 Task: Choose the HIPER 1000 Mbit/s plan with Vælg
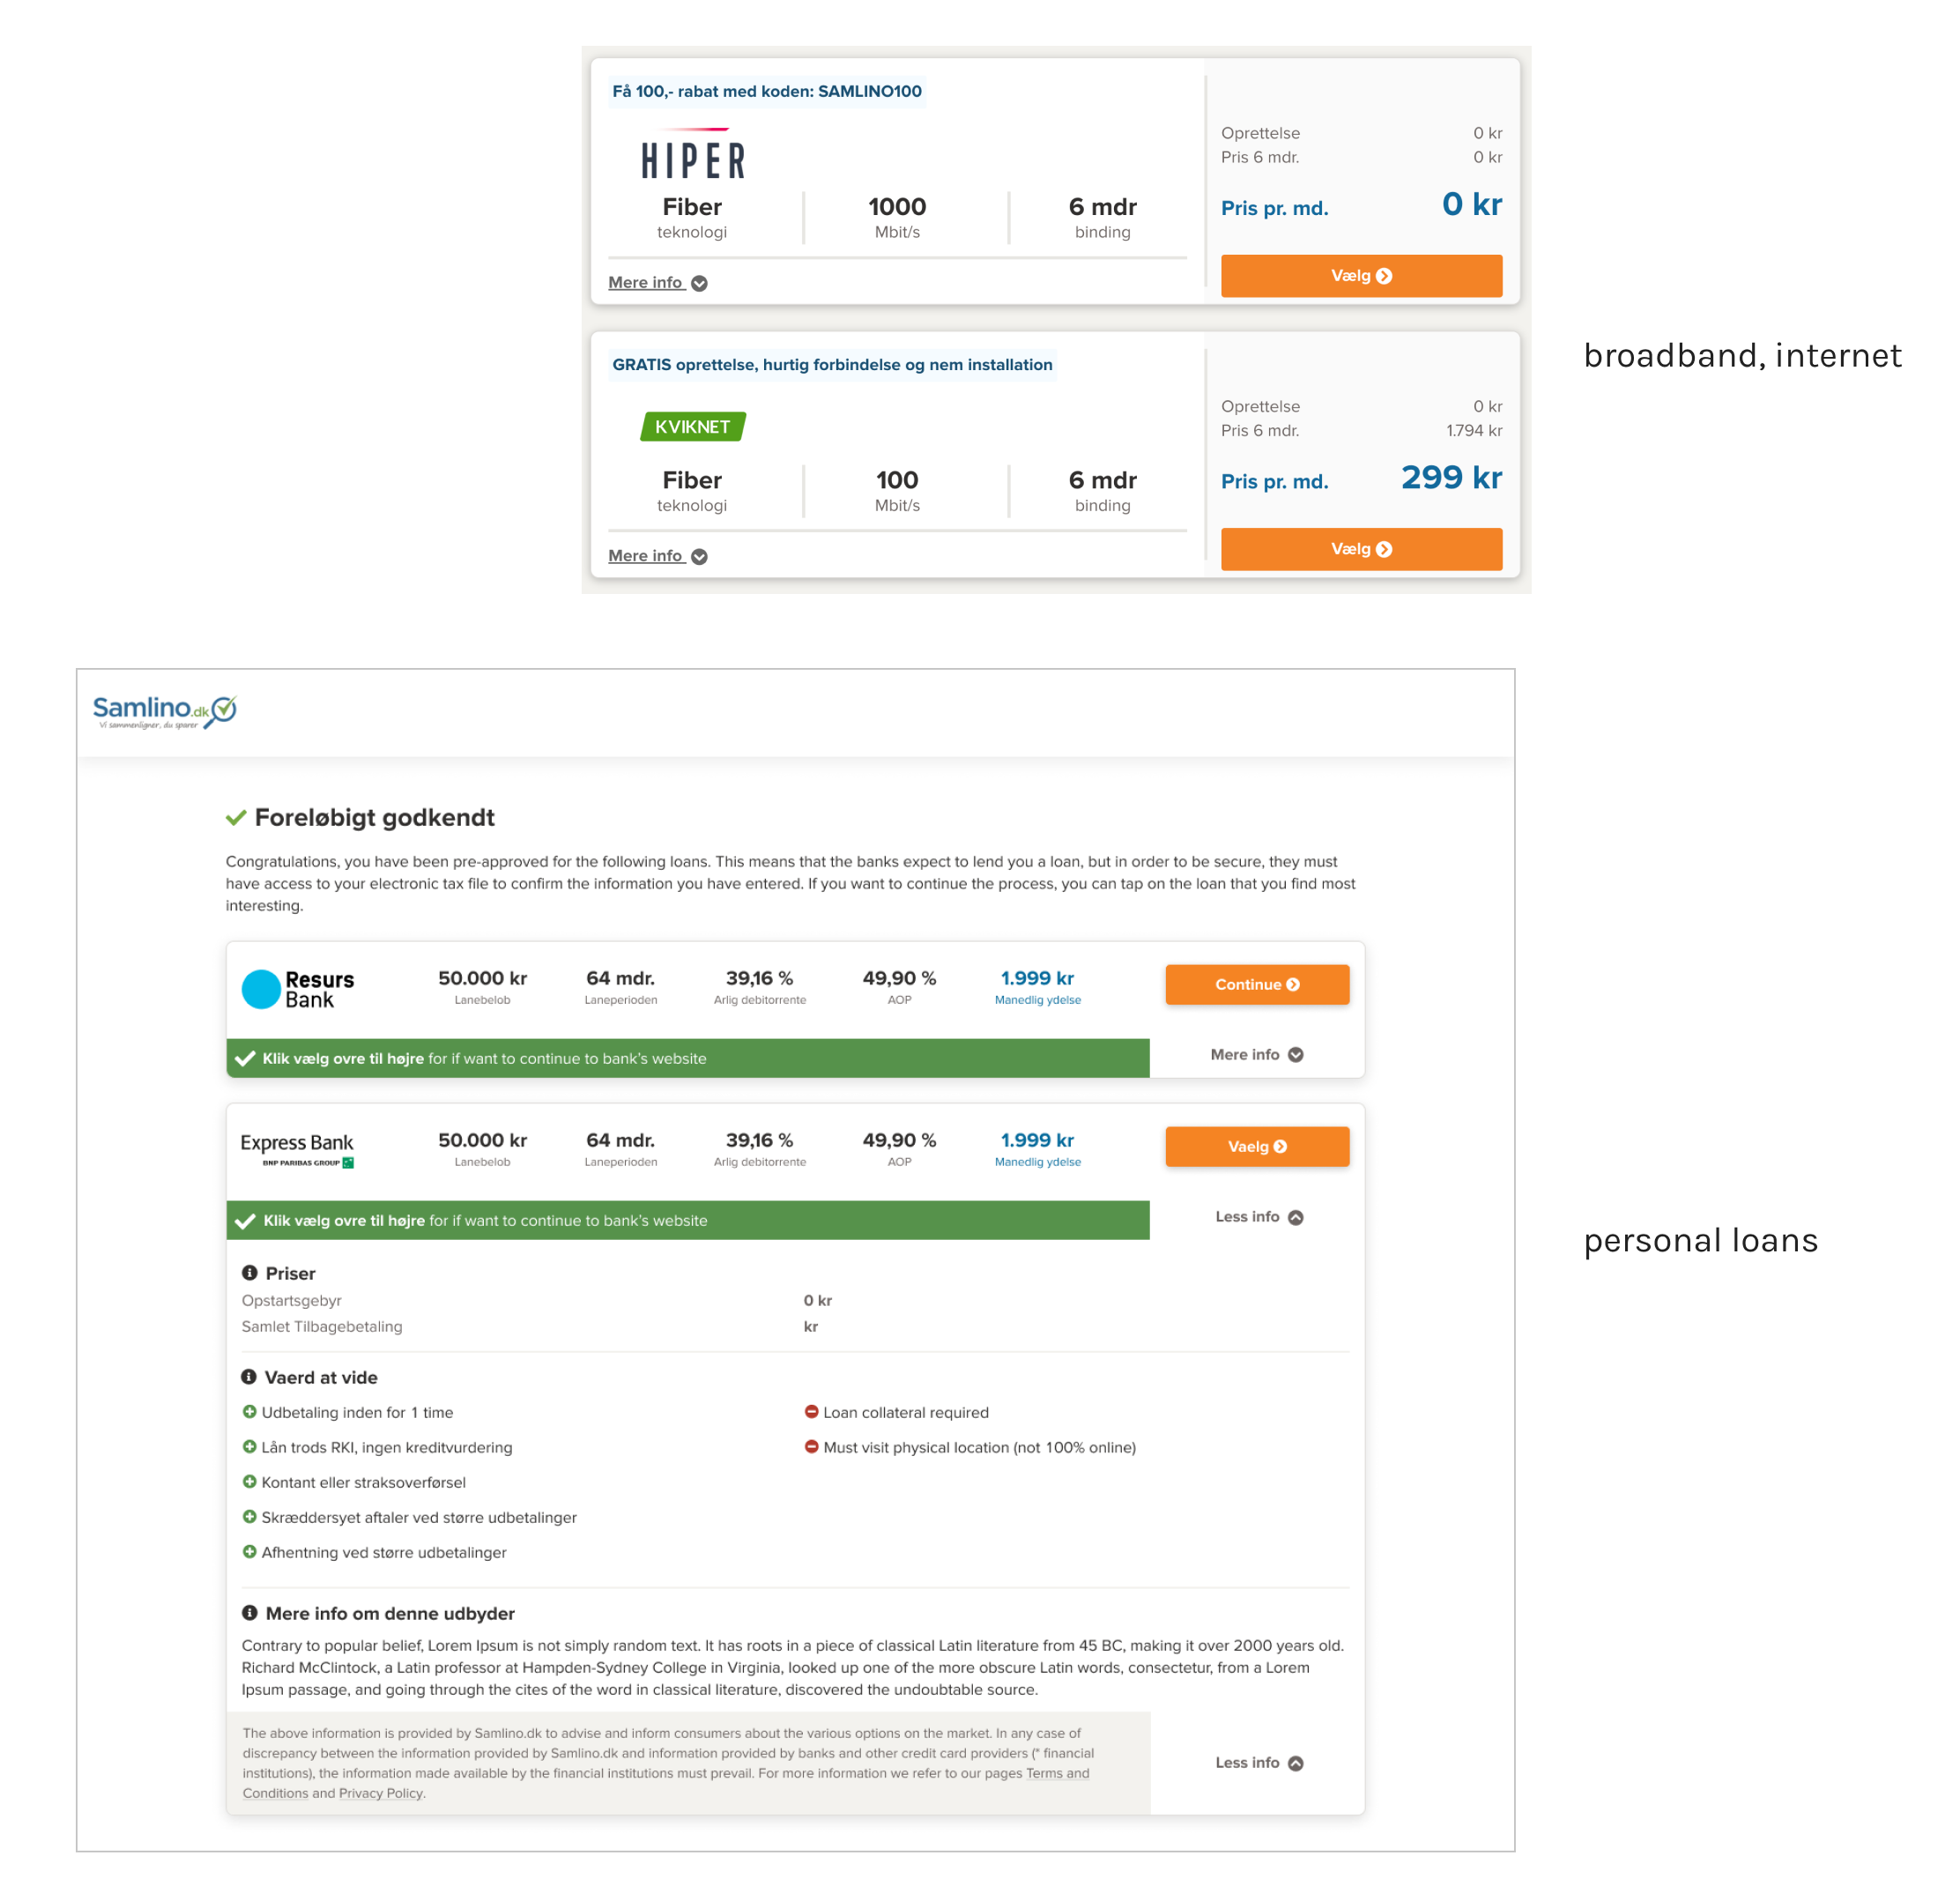1361,276
